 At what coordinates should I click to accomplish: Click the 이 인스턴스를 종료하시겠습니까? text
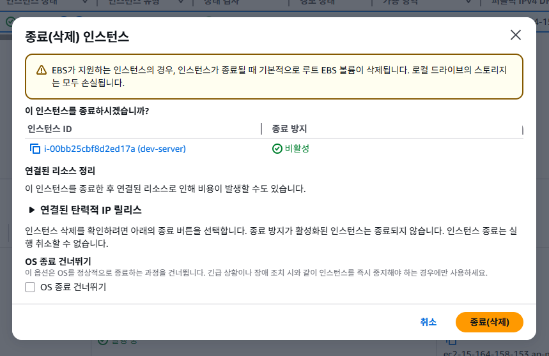coord(87,111)
